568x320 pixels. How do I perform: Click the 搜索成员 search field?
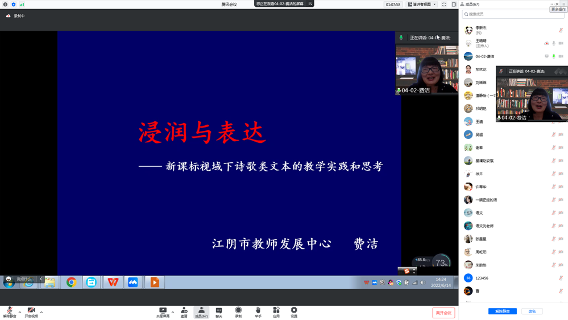(512, 14)
